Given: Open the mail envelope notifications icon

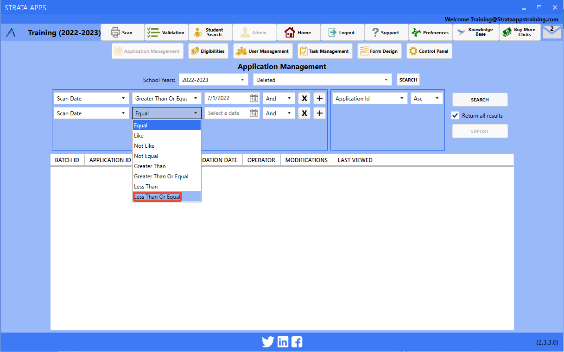Looking at the screenshot, I should pyautogui.click(x=551, y=32).
